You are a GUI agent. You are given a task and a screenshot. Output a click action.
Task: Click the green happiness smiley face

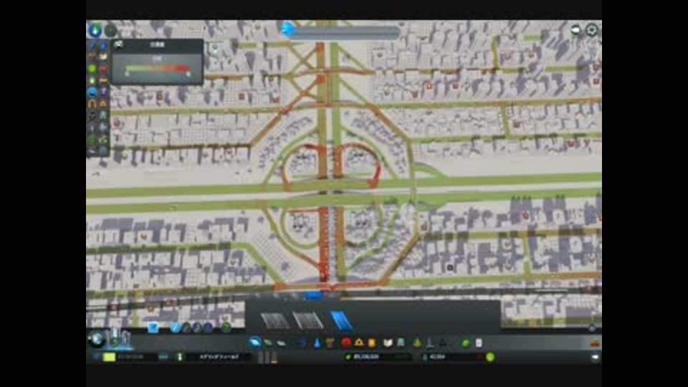(x=490, y=357)
